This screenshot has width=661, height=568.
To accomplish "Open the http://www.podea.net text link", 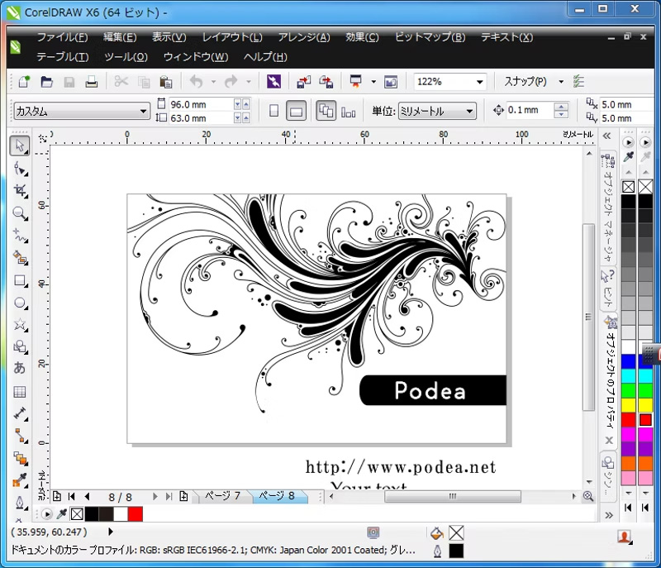I will tap(401, 467).
